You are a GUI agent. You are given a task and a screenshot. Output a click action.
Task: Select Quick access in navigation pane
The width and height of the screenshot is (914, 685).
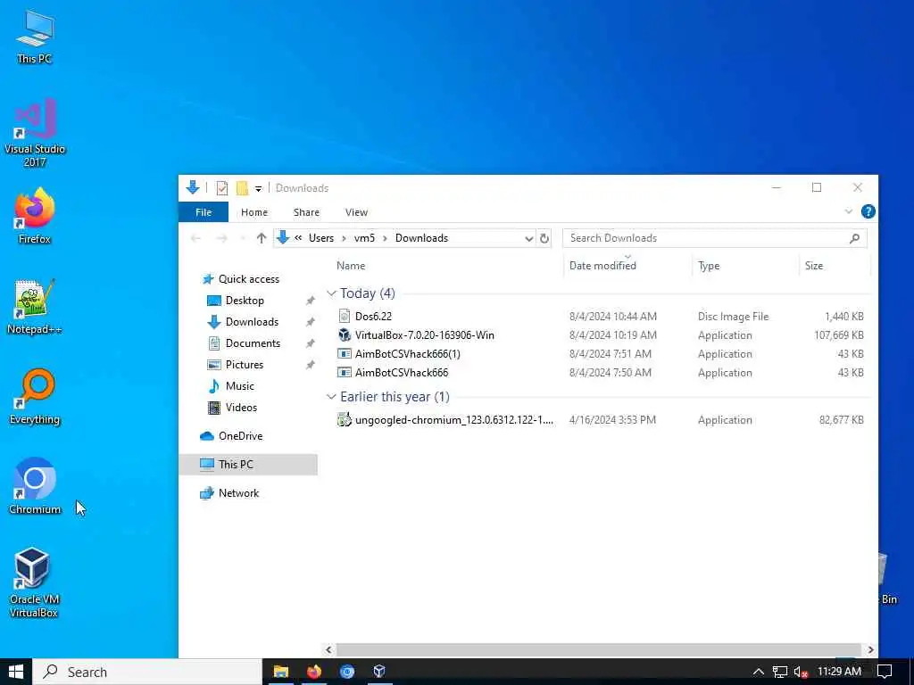[249, 279]
